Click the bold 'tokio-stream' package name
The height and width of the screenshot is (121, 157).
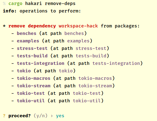coord(34,86)
